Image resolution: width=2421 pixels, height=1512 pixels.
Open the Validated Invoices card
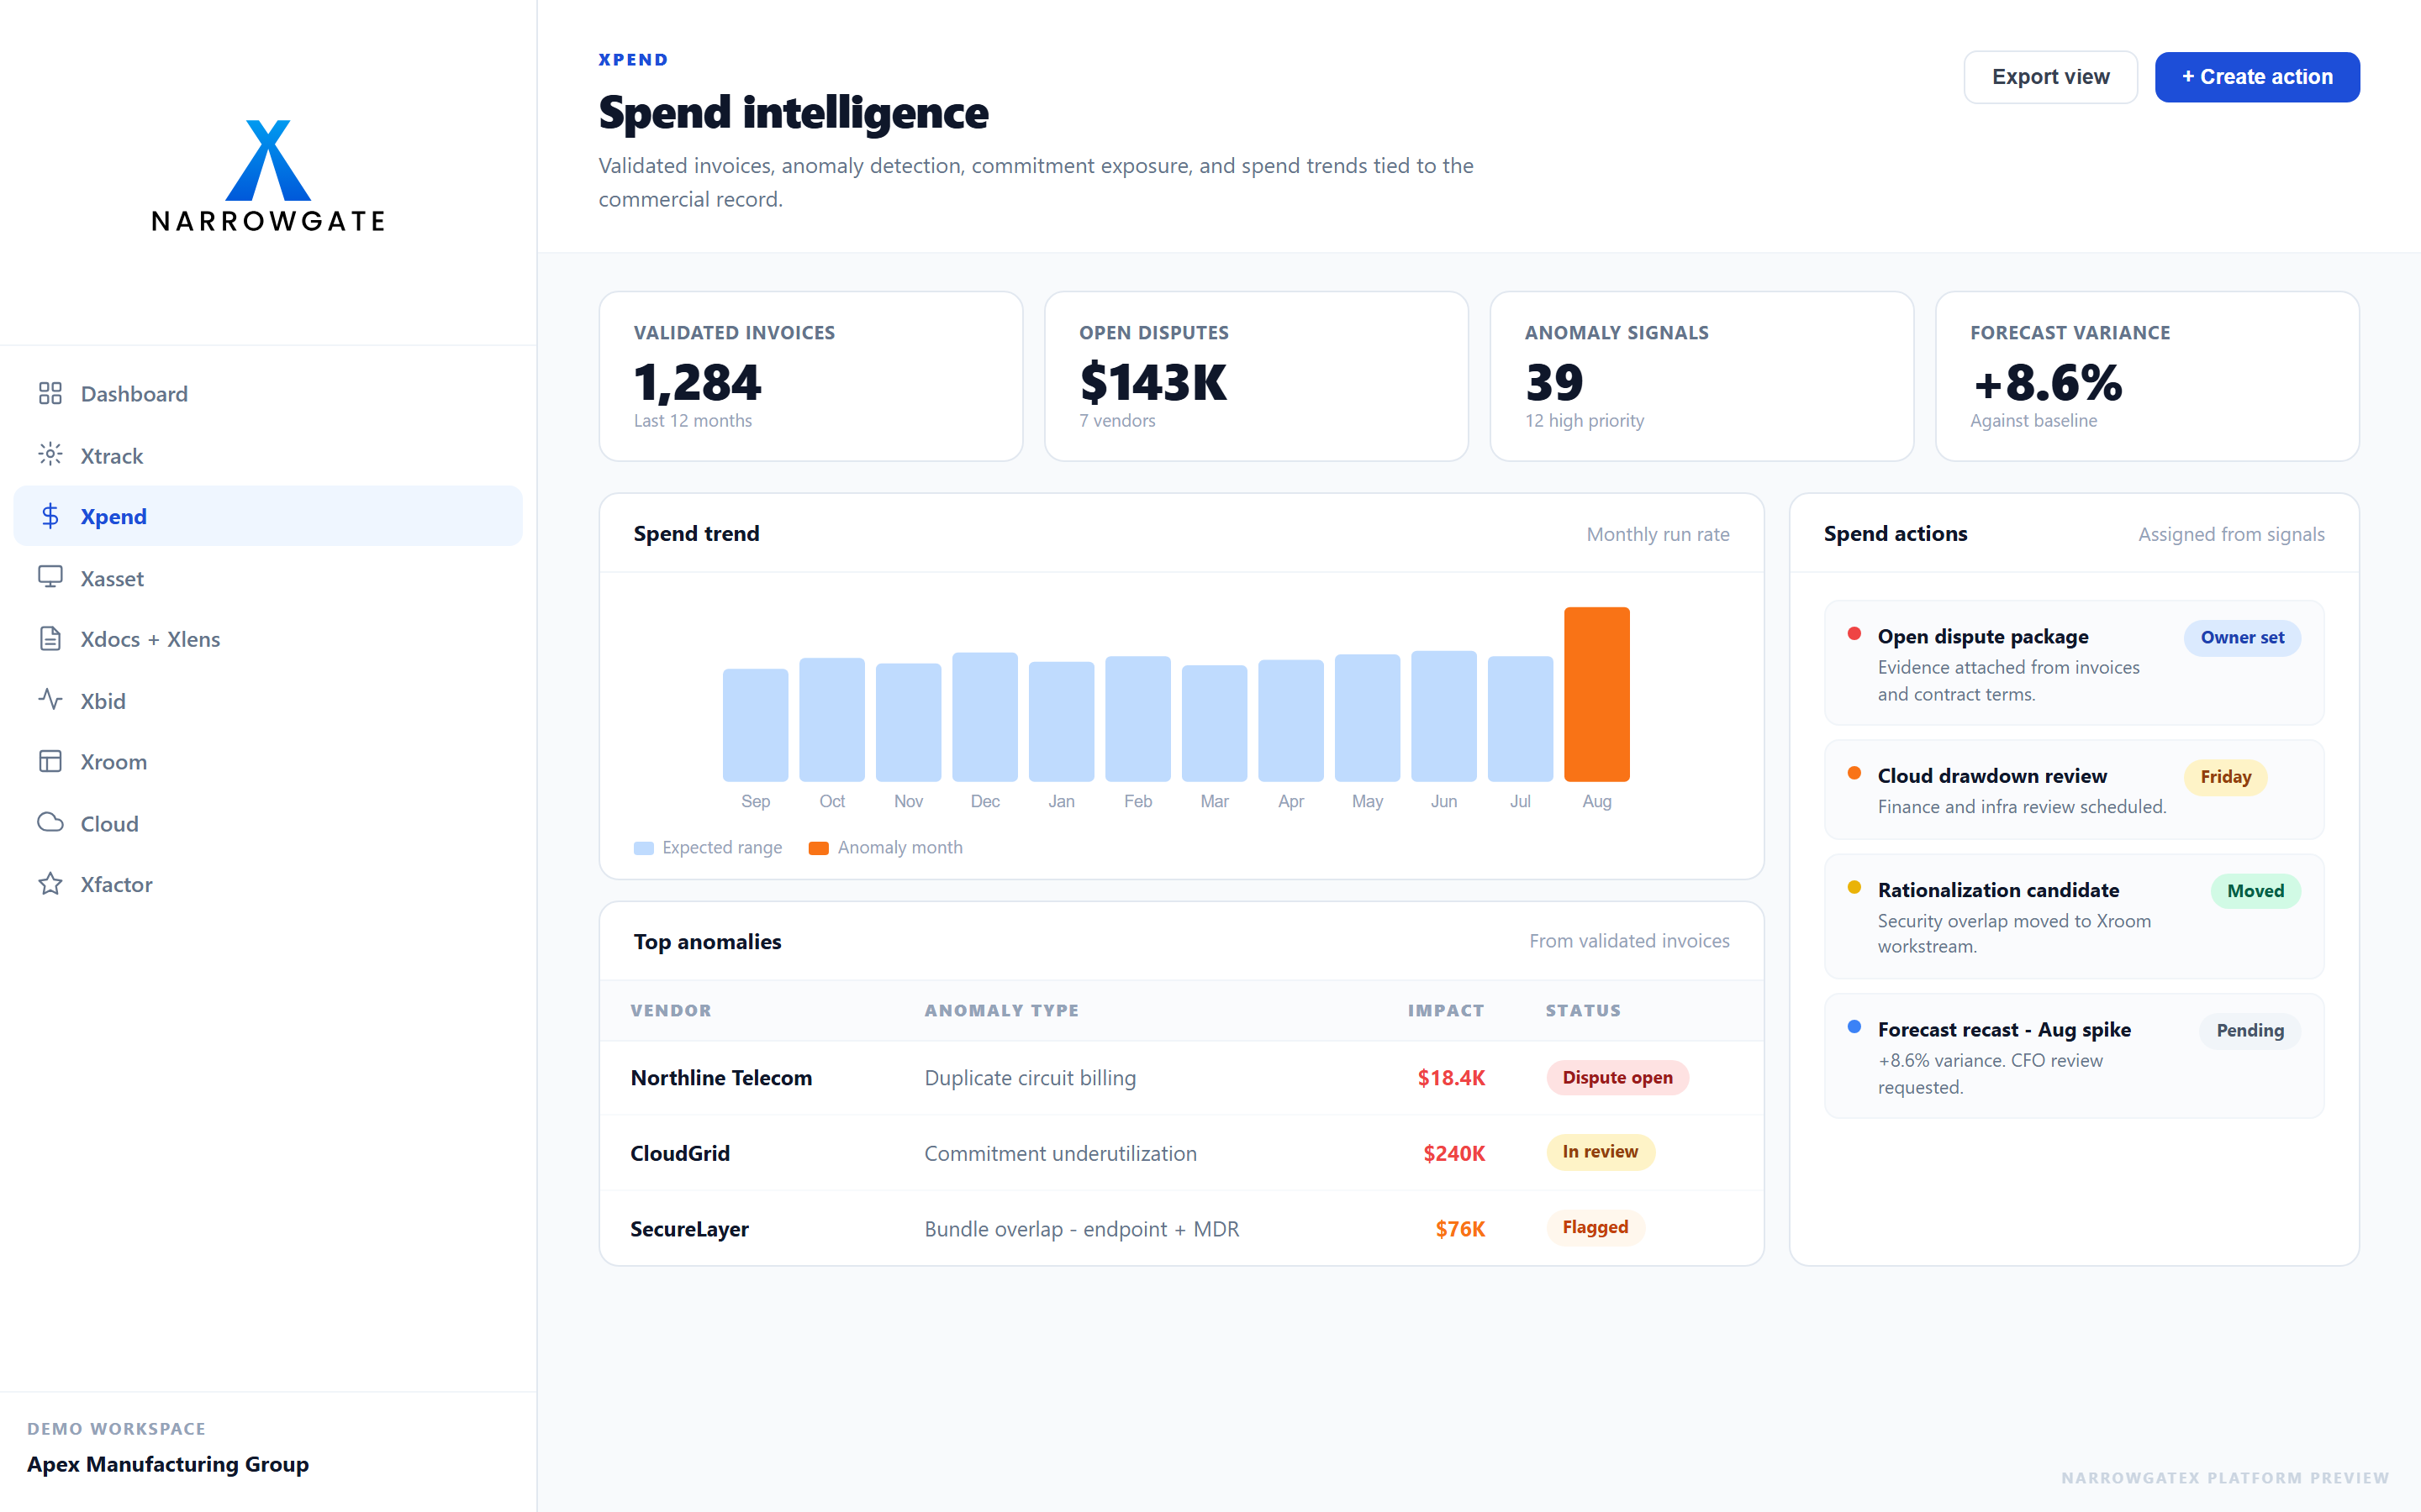(810, 376)
